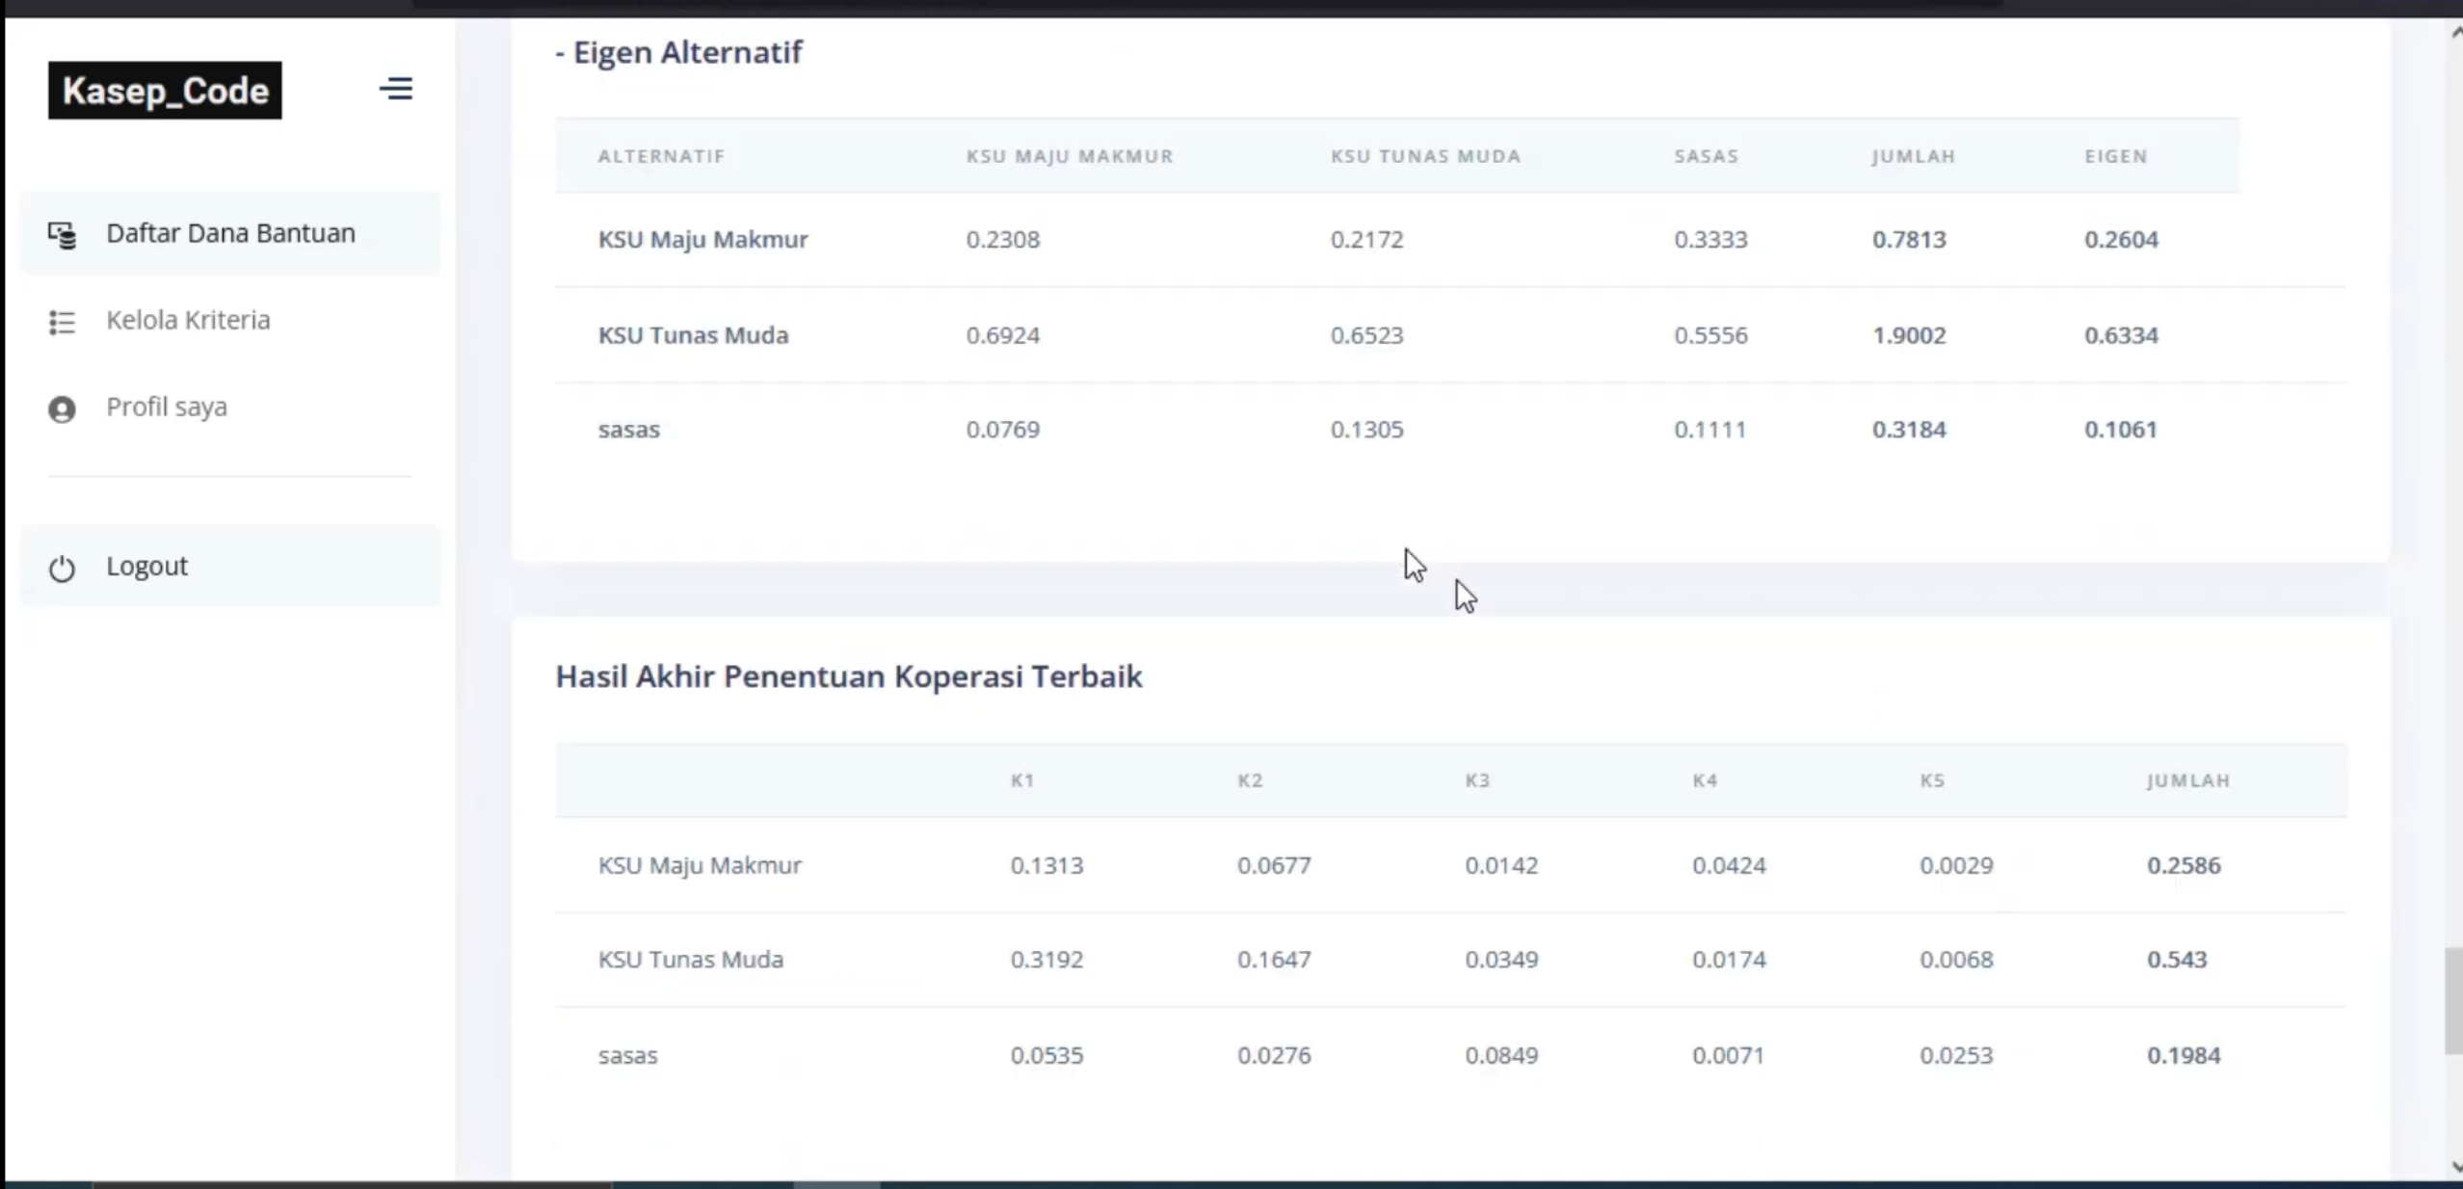Click cell value 0.2308
The height and width of the screenshot is (1189, 2463).
point(1003,239)
